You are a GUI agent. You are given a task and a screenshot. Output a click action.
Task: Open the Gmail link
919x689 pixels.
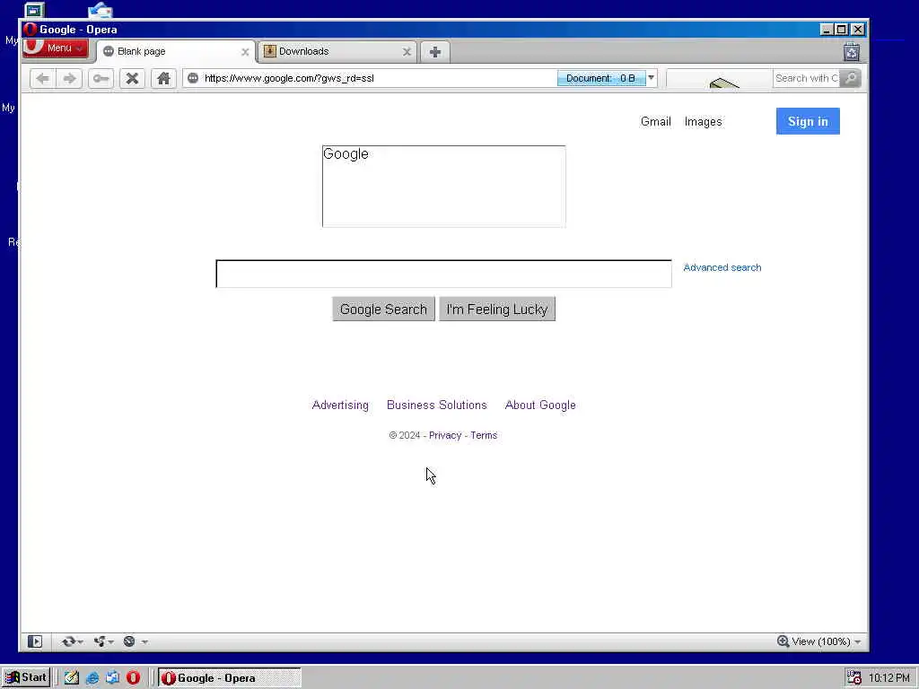(656, 122)
